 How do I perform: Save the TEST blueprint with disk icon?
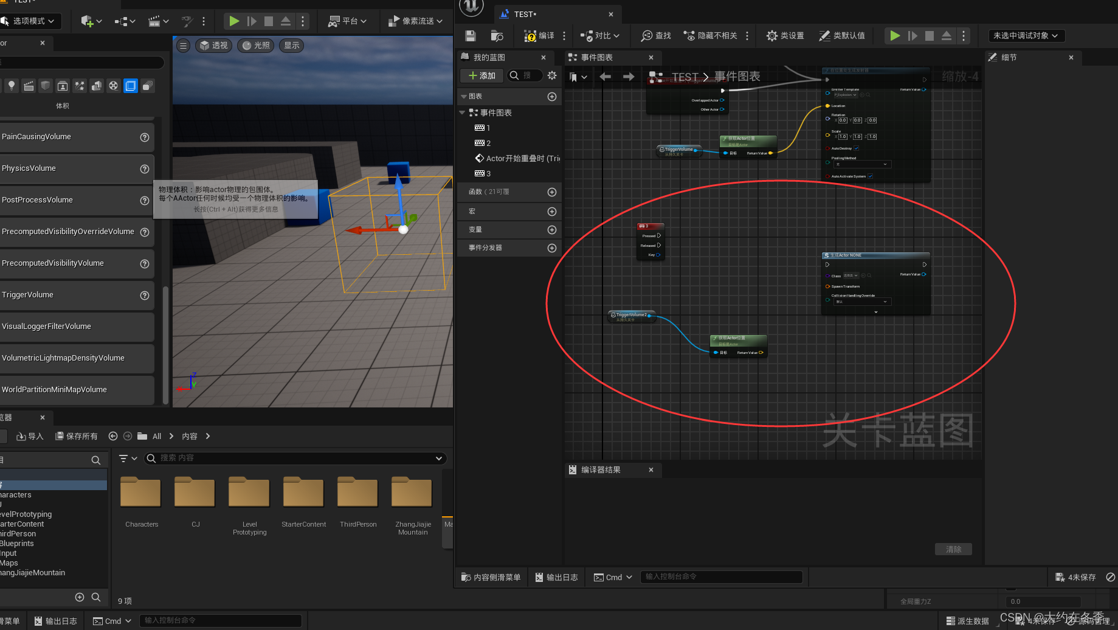click(x=470, y=36)
